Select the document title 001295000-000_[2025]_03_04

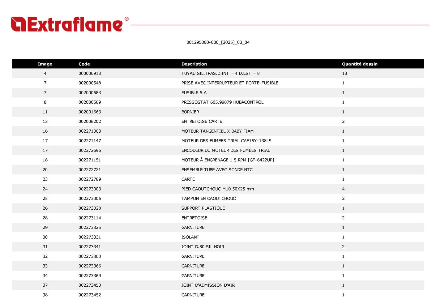tap(218, 42)
